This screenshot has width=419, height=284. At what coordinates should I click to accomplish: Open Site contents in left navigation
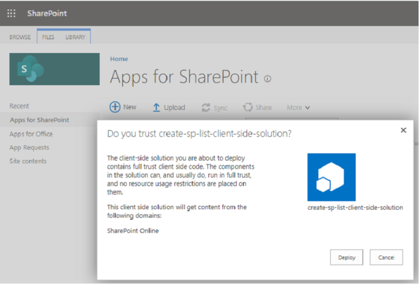point(28,161)
